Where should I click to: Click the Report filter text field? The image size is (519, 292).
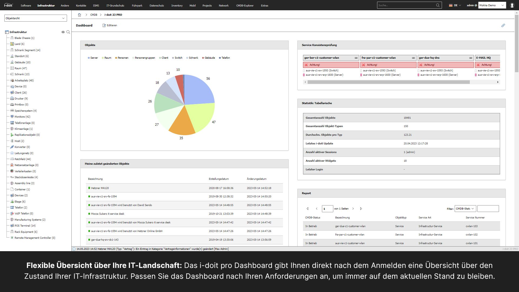[x=488, y=209]
